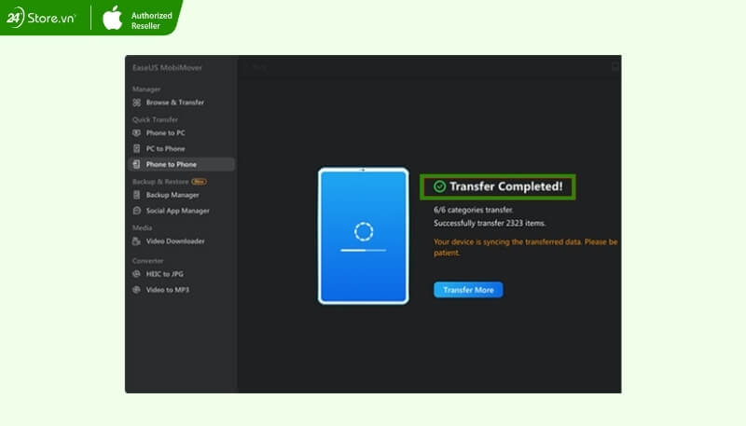Click the green completed checkmark icon
The width and height of the screenshot is (746, 426).
pyautogui.click(x=439, y=186)
